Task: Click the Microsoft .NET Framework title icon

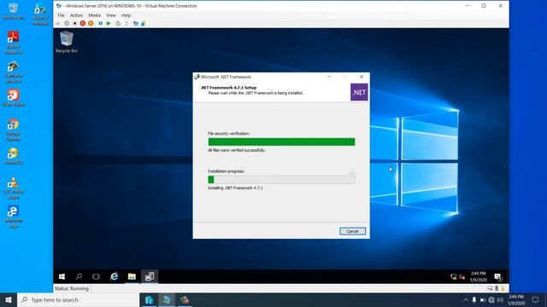Action: click(197, 77)
